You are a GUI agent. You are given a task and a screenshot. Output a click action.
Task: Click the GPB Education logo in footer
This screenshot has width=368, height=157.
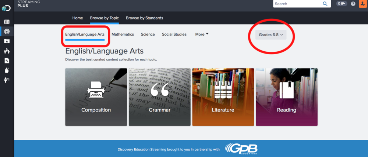pos(241,149)
